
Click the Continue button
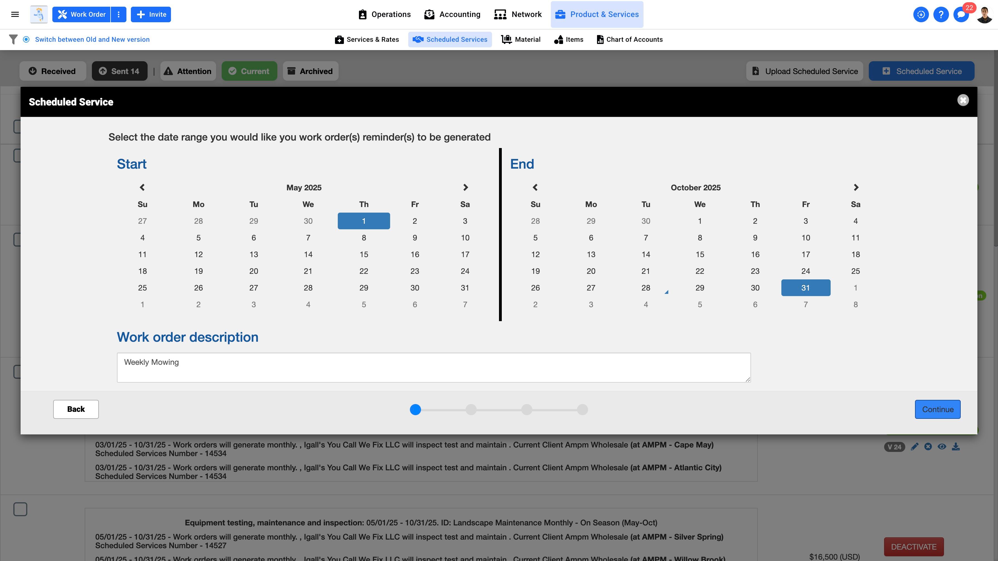click(x=937, y=409)
